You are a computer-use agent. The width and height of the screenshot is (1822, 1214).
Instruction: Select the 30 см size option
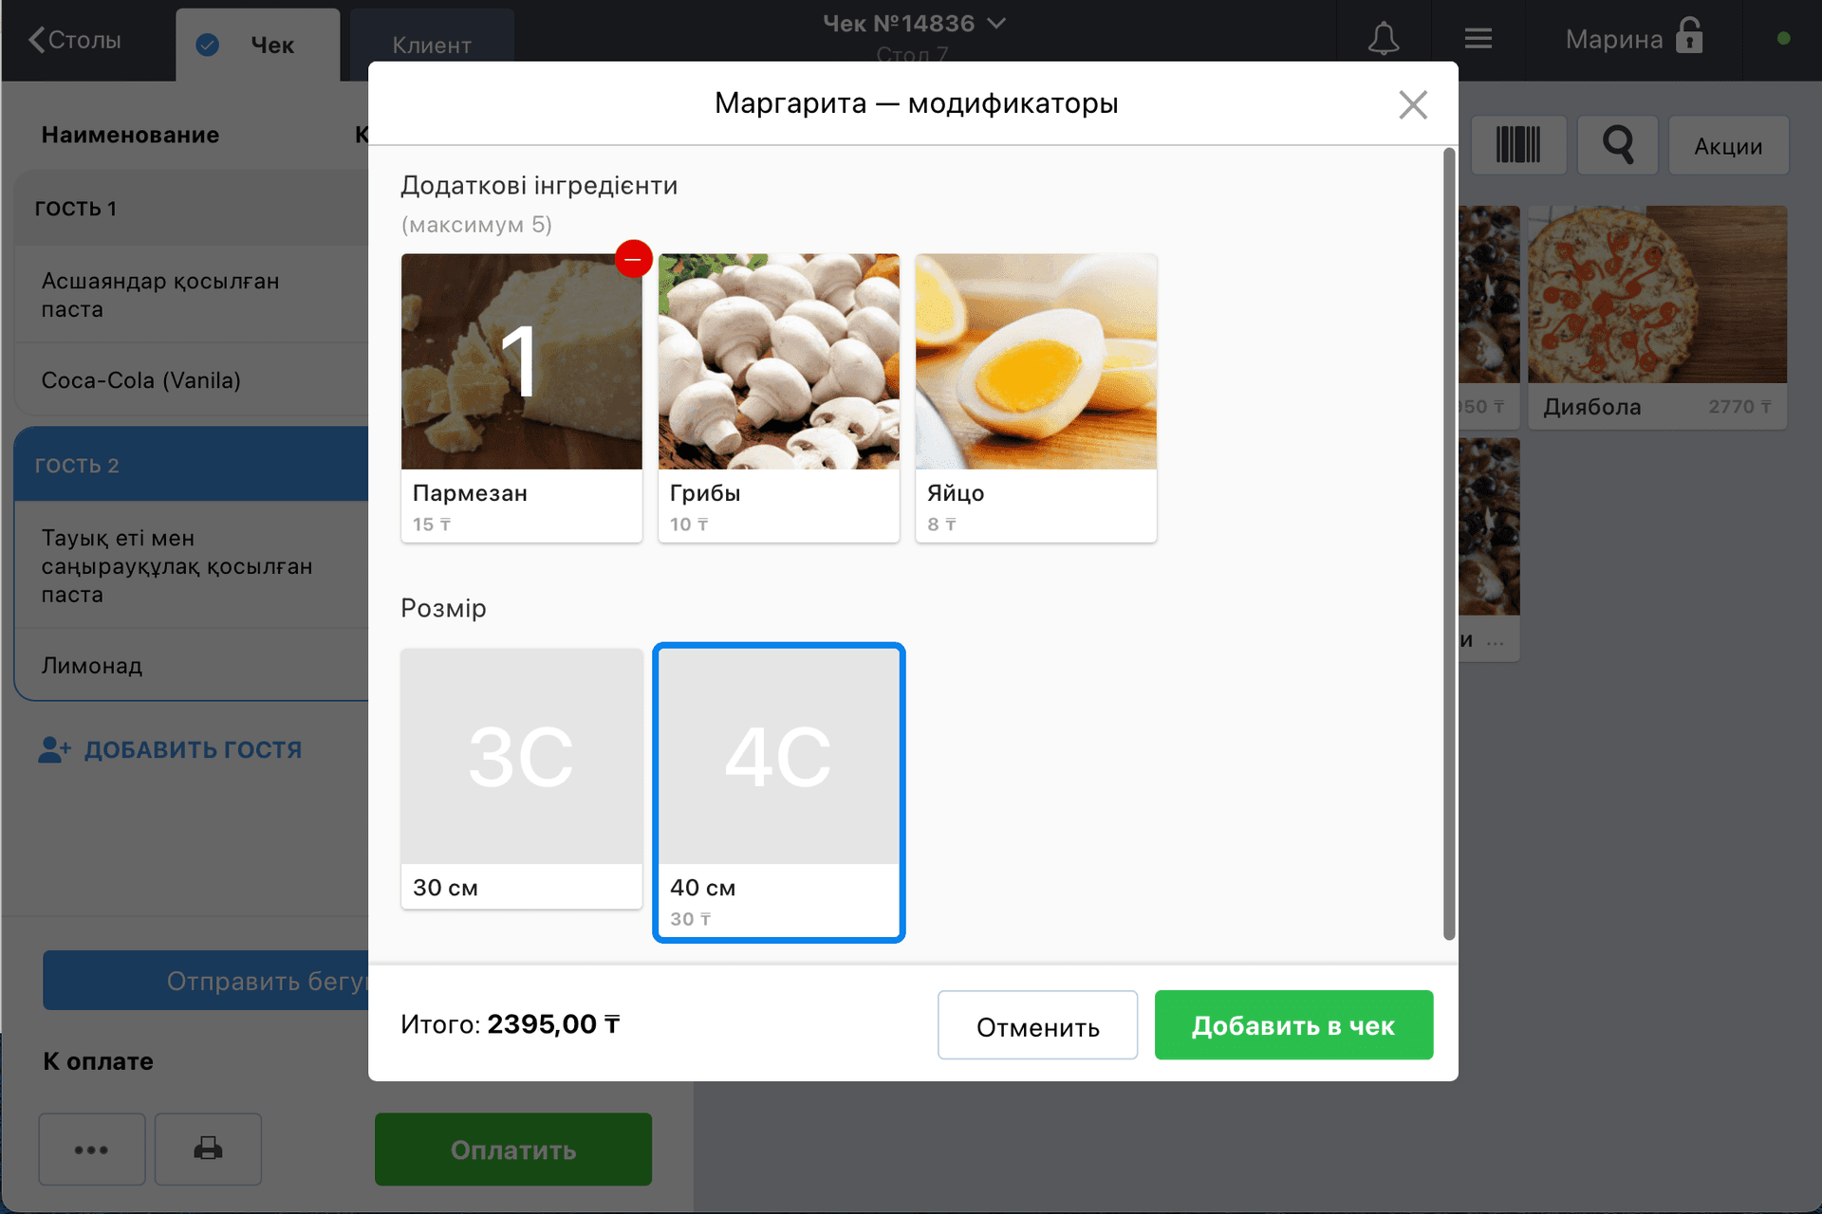coord(521,779)
